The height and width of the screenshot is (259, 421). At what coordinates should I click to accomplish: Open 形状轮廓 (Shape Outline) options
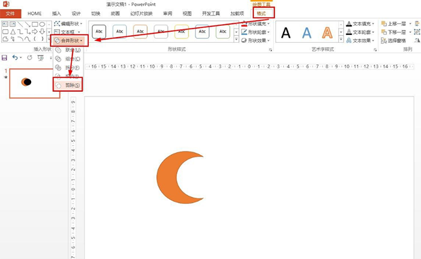click(x=258, y=31)
